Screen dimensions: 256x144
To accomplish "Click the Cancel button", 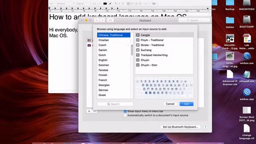I will coord(170,104).
